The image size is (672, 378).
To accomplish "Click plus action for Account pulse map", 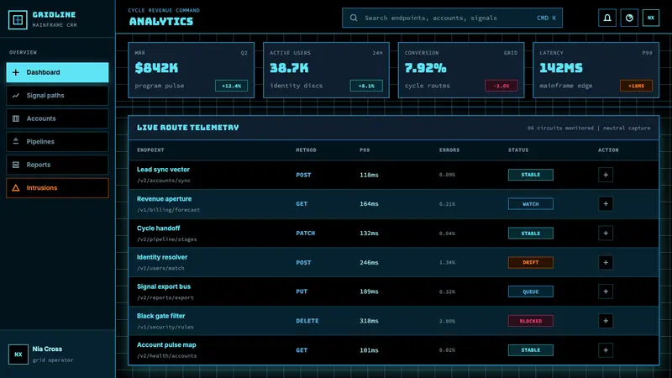I will 606,350.
